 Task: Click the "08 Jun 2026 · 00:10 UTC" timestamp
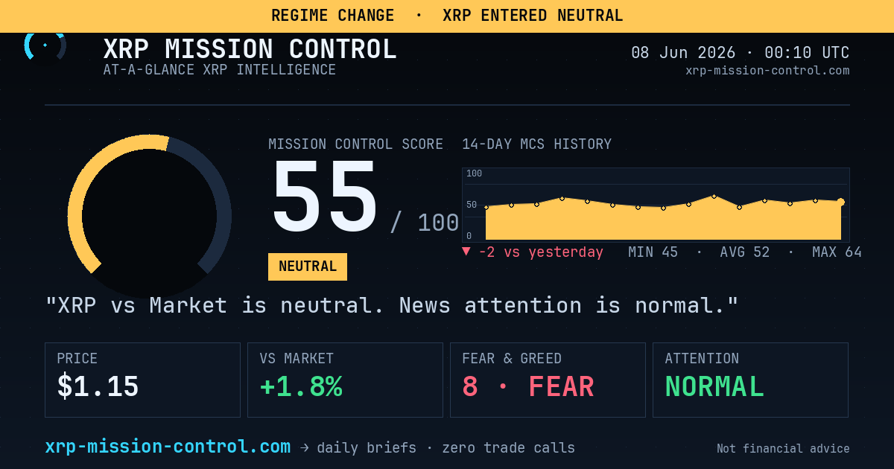[x=741, y=53]
